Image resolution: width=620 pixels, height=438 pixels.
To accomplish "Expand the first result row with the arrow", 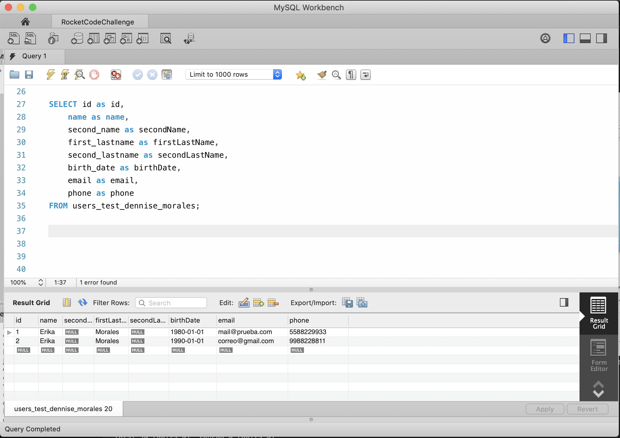I will tap(8, 332).
